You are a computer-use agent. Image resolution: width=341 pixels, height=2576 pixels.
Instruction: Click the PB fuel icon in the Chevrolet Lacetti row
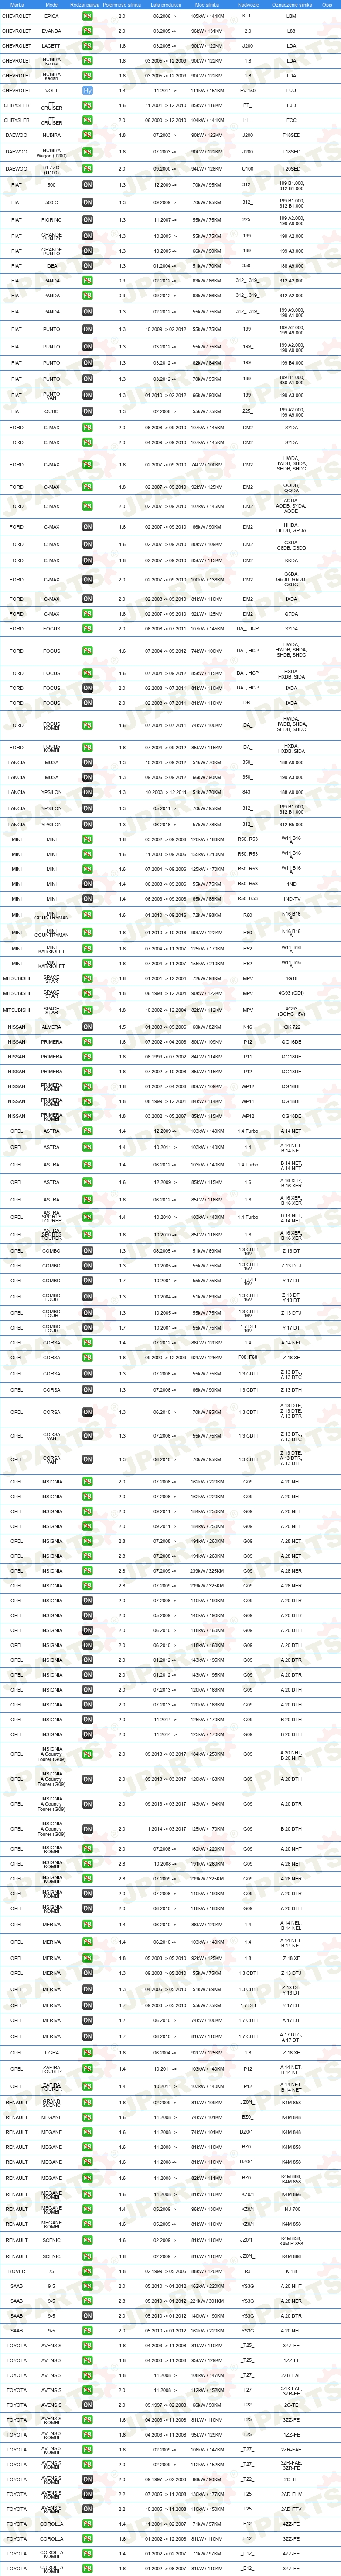coord(88,46)
